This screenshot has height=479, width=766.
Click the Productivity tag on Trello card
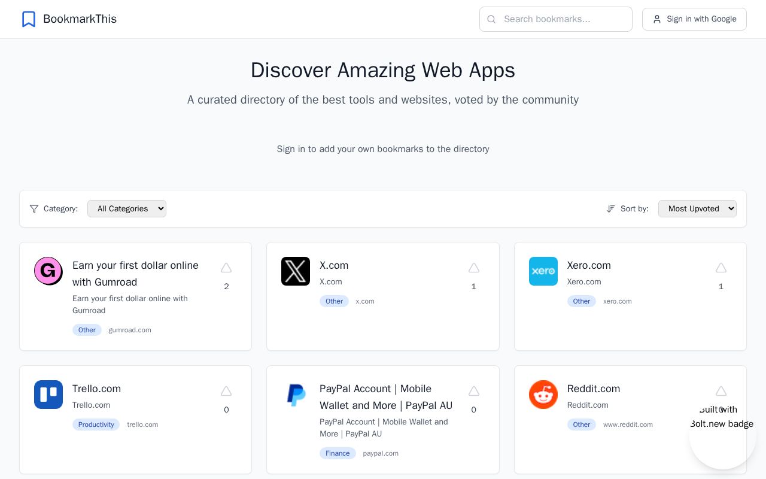[x=96, y=425]
